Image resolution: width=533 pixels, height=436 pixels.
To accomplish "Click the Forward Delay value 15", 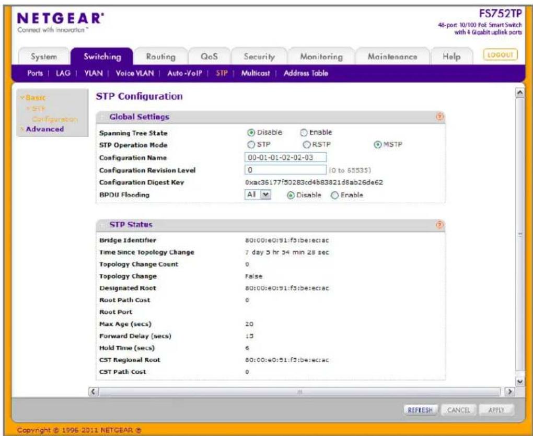I will pos(249,336).
